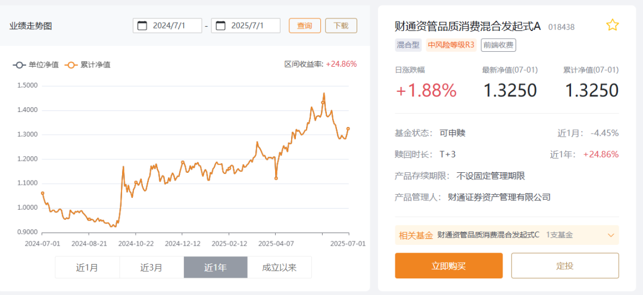Toggle 单位净值 legend series
The image size is (643, 295).
36,64
